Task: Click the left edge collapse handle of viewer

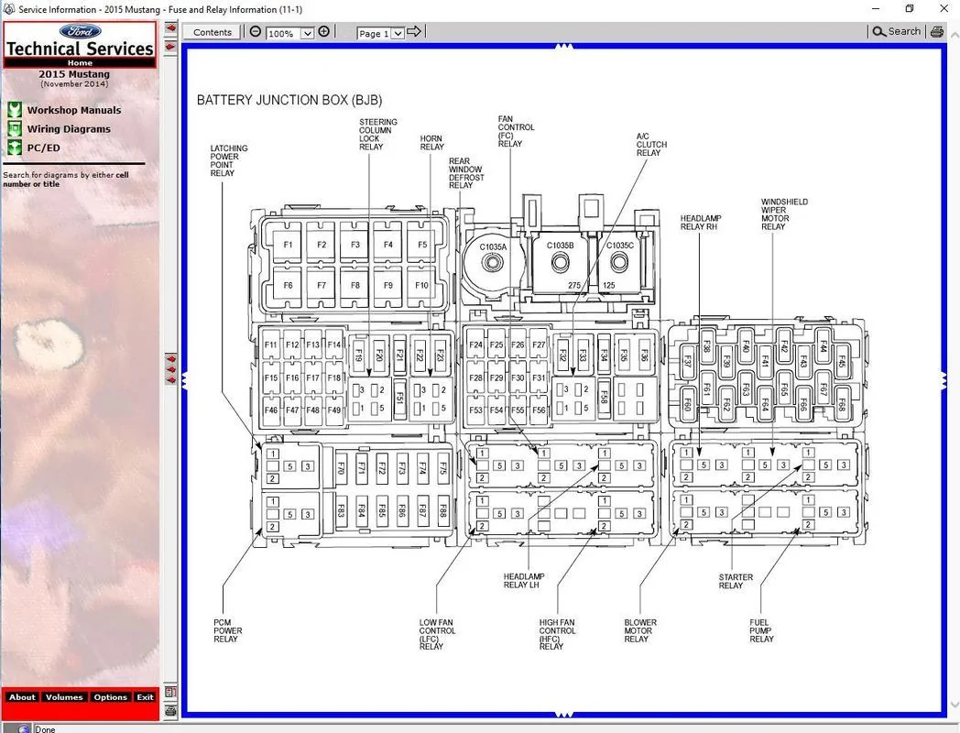Action: pos(184,380)
